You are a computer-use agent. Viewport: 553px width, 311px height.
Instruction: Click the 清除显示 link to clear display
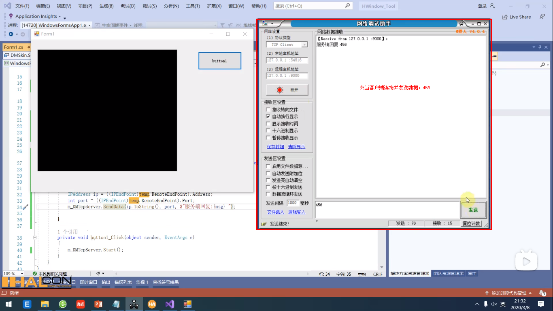click(296, 146)
